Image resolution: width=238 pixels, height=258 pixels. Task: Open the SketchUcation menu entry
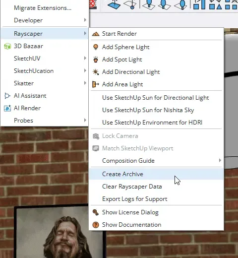45,71
